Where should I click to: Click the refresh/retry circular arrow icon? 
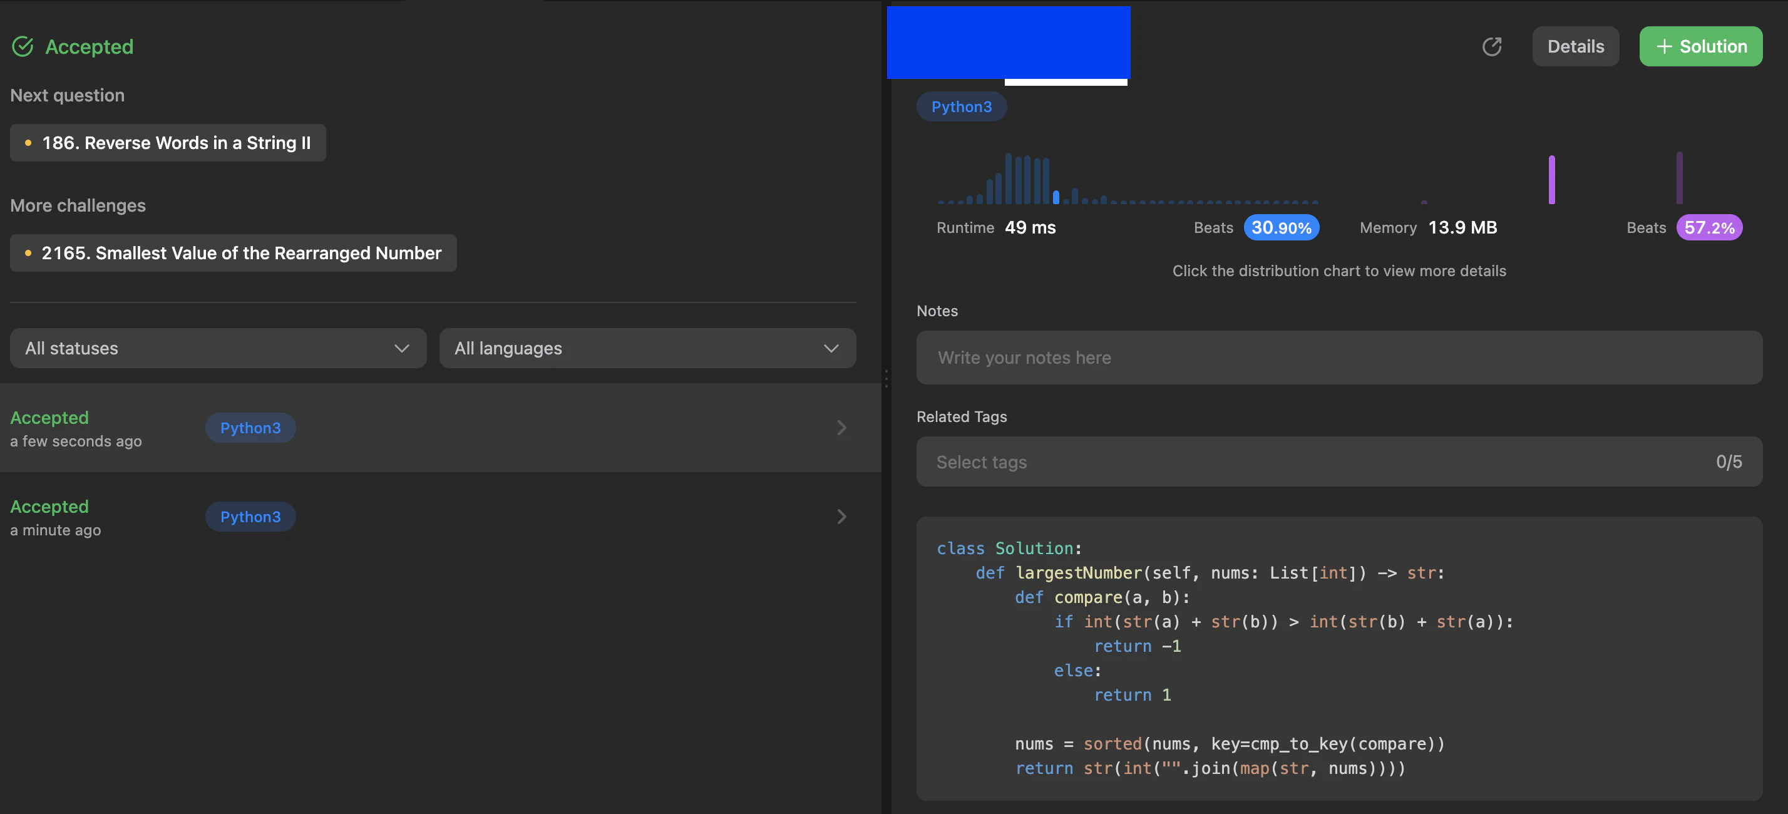pyautogui.click(x=1492, y=46)
